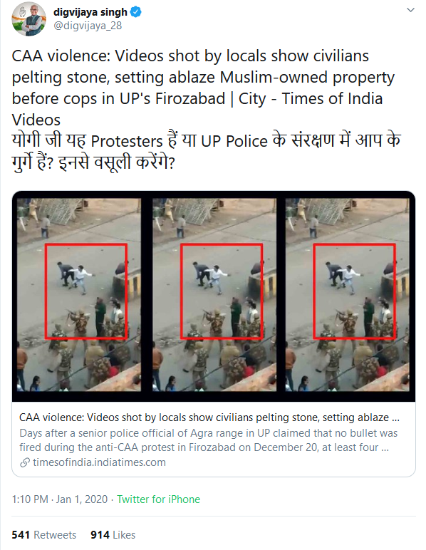This screenshot has width=426, height=550.
Task: Click the blue verified badge icon
Action: click(x=136, y=12)
